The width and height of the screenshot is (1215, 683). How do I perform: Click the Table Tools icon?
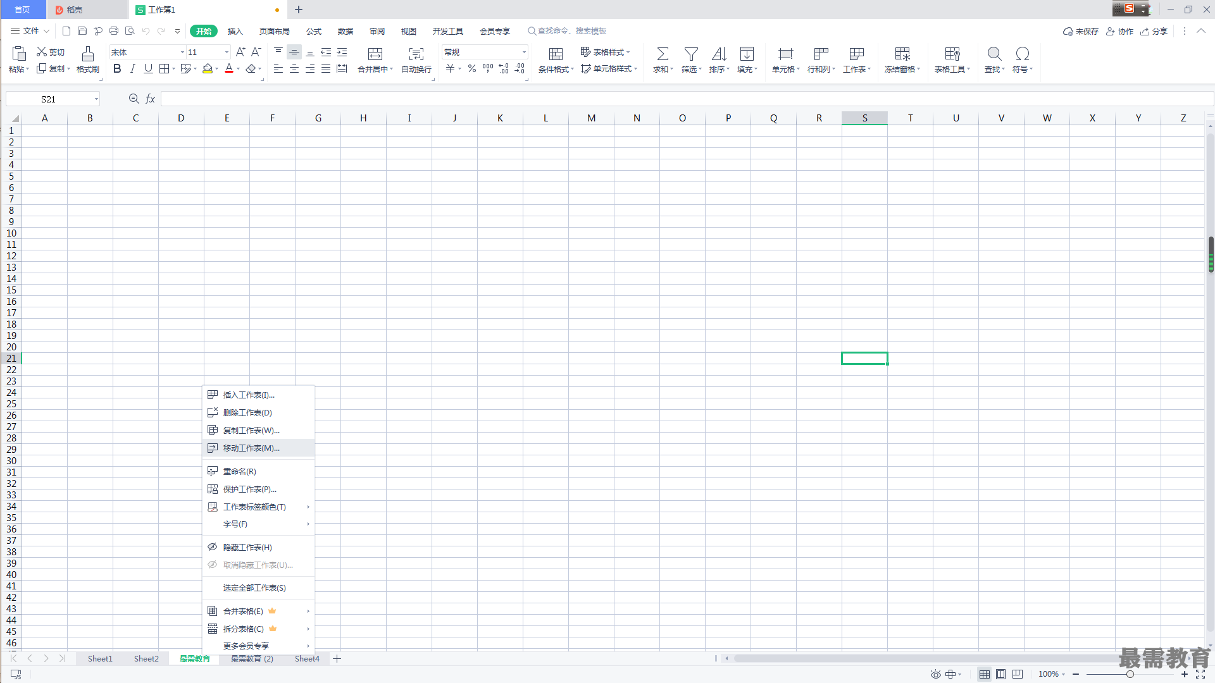952,54
